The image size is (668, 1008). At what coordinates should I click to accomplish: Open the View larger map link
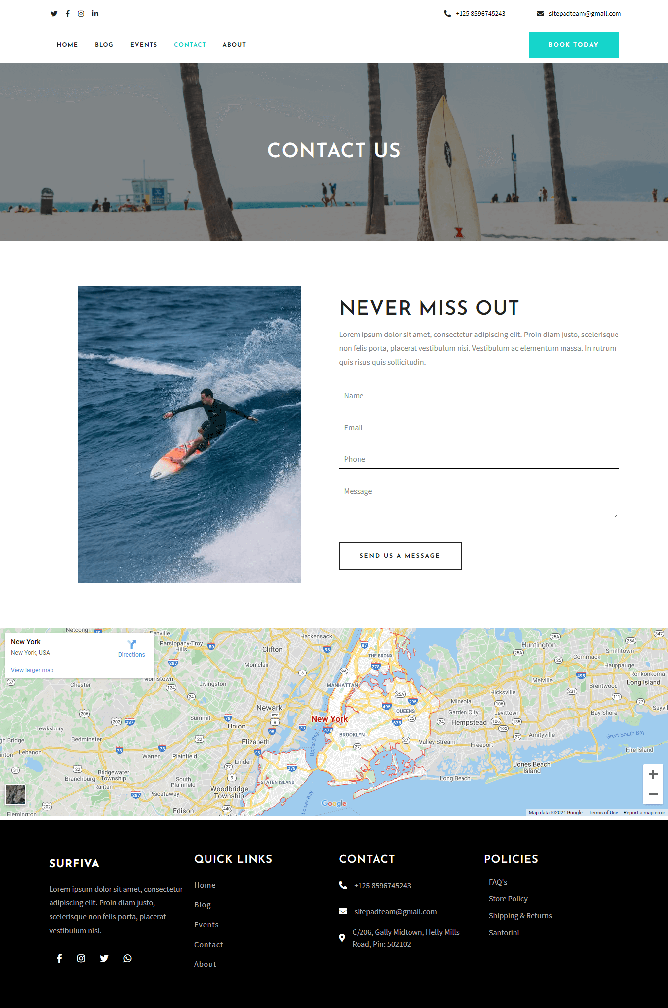click(x=32, y=670)
